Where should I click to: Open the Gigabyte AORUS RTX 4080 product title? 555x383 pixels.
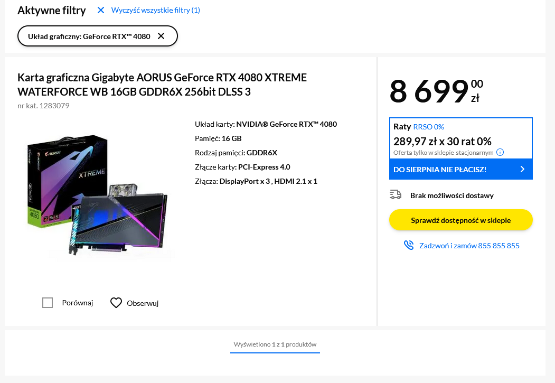tap(162, 85)
